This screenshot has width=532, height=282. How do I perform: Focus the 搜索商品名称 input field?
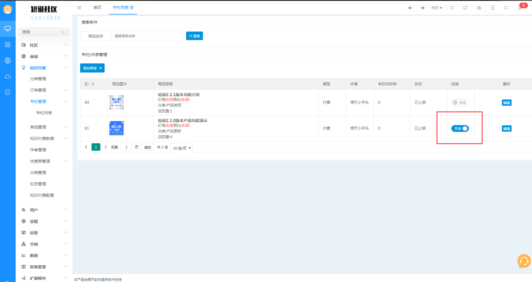(x=147, y=36)
